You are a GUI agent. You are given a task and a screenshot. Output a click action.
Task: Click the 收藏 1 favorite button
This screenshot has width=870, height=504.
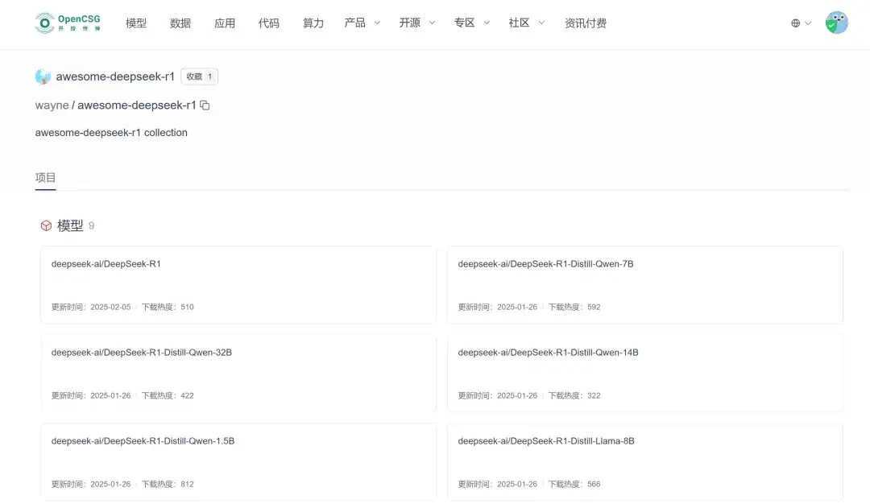[x=199, y=76]
